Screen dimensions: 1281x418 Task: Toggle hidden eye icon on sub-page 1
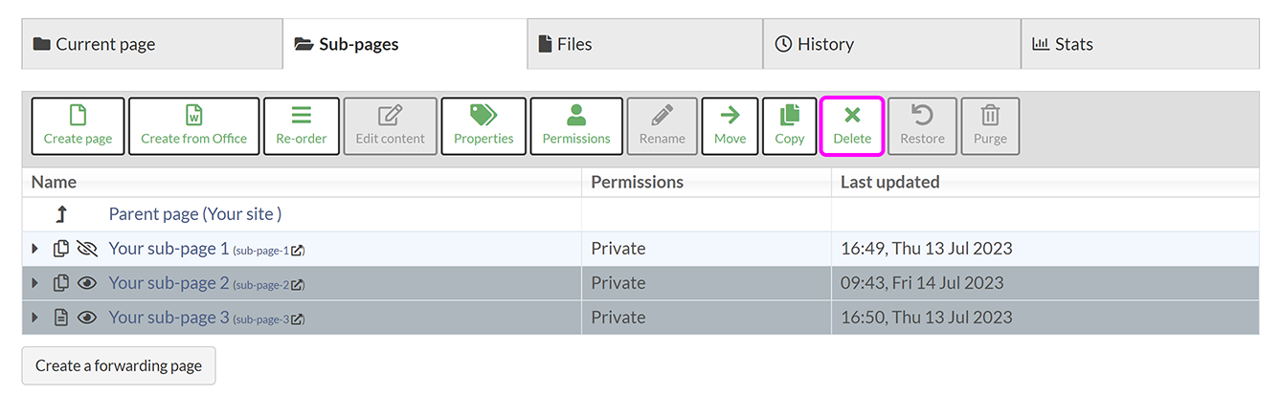(x=87, y=249)
